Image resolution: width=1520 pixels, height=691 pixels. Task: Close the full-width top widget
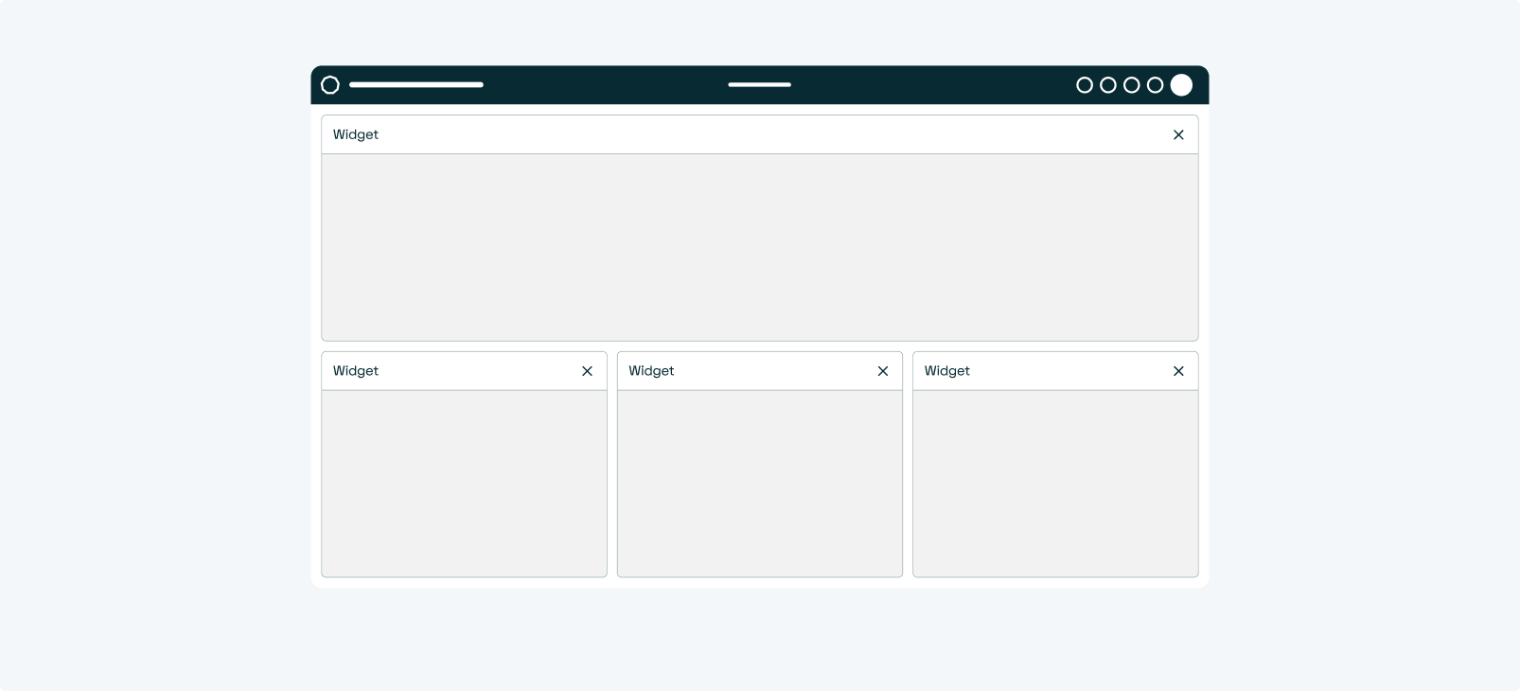pyautogui.click(x=1178, y=134)
